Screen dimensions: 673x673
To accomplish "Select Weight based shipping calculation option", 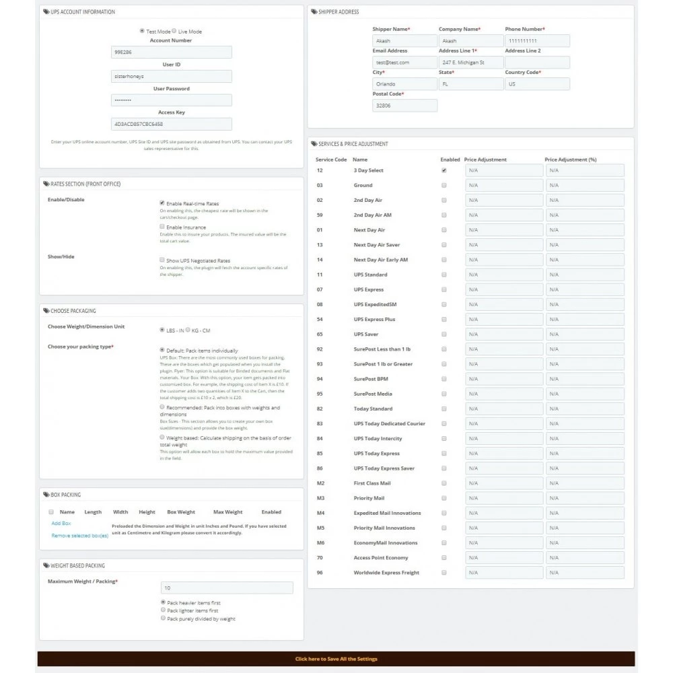I will click(x=162, y=437).
